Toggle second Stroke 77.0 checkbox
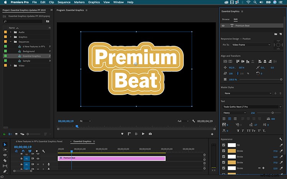 223,162
